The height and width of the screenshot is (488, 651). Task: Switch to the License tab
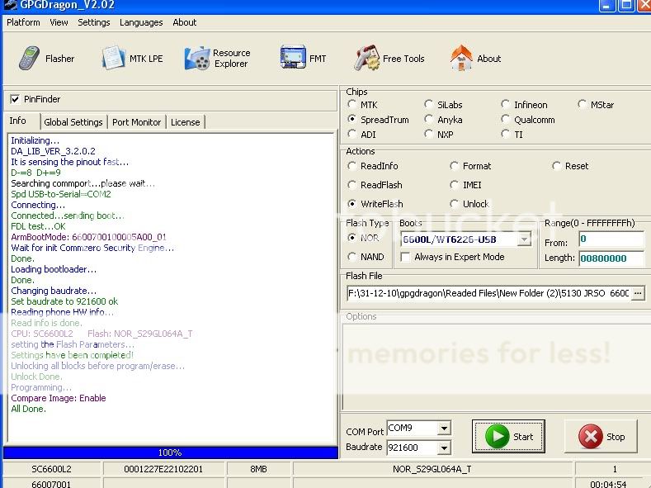pyautogui.click(x=185, y=122)
